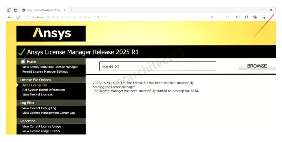
Task: Open View FlexNet Licenses
Action: [x=38, y=95]
